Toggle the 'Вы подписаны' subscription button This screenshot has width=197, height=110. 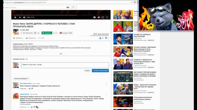tap(27, 33)
